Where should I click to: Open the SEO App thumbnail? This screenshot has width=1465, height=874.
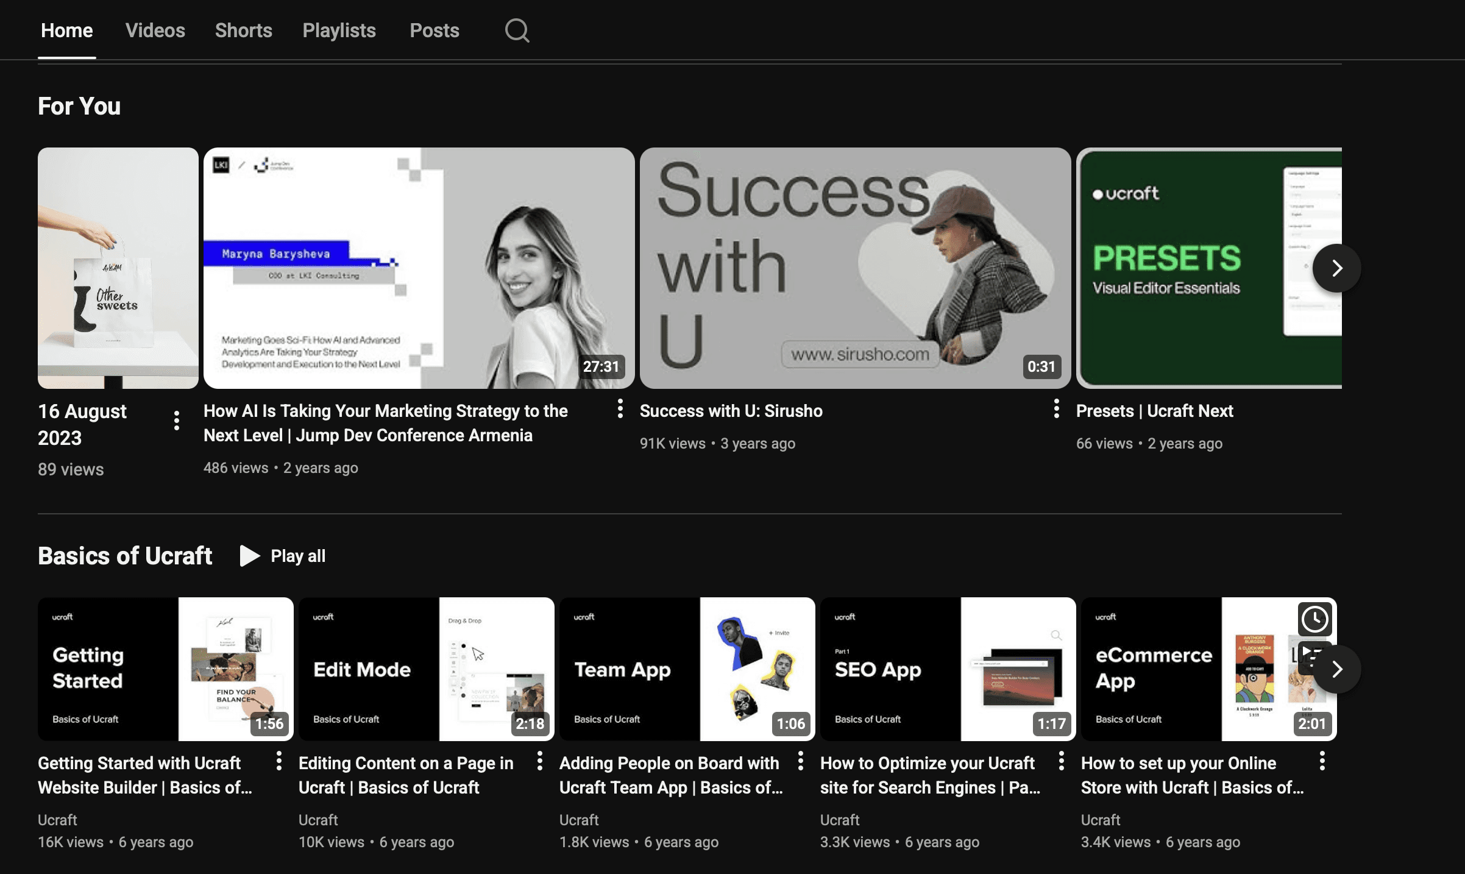[x=948, y=669]
